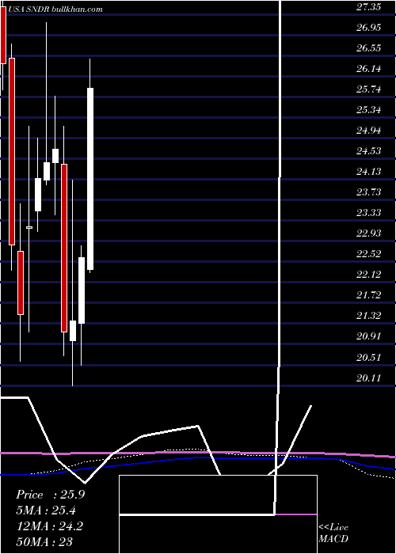This screenshot has height=554, width=396.
Task: Click the 'USA SNDR bullkhan.com' chart title
Action: click(55, 9)
